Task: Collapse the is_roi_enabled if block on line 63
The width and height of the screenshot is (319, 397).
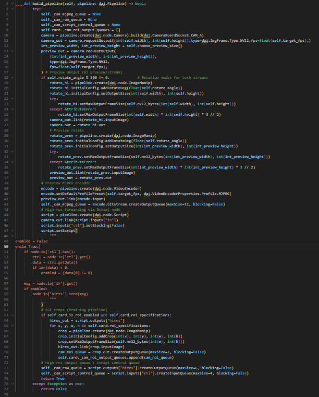Action: pyautogui.click(x=12, y=315)
